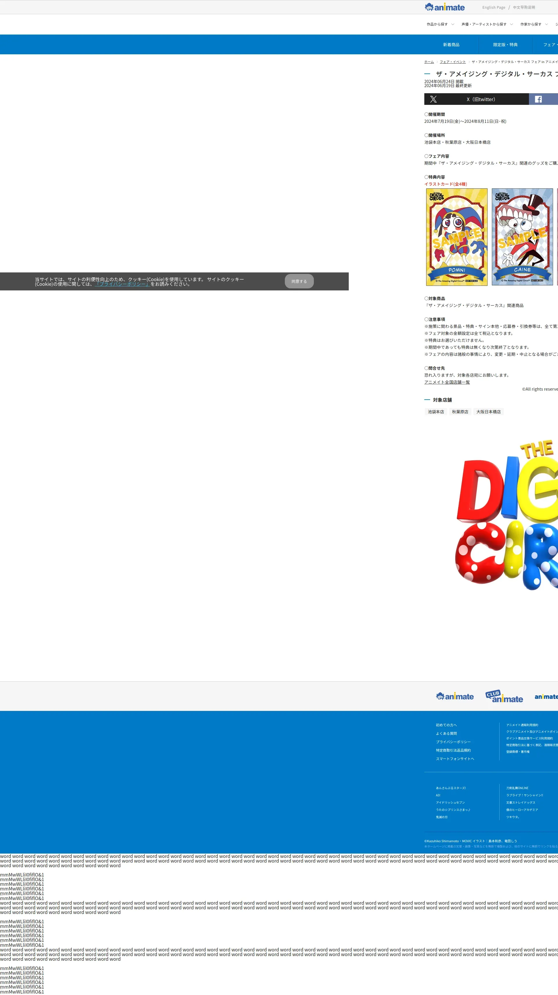Open the CLUB animate footer logo
Image resolution: width=558 pixels, height=995 pixels.
tap(504, 696)
